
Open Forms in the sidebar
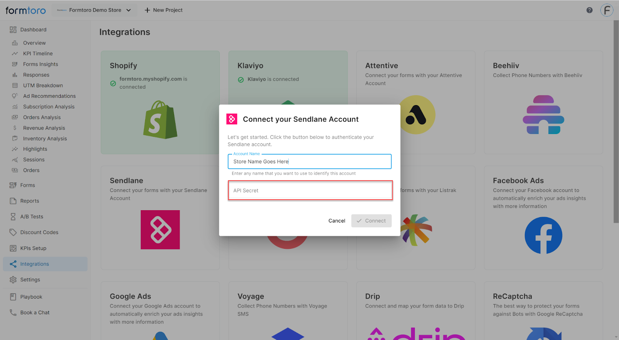27,185
